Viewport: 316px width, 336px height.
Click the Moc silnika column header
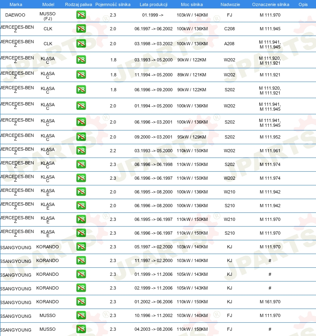pyautogui.click(x=192, y=4)
